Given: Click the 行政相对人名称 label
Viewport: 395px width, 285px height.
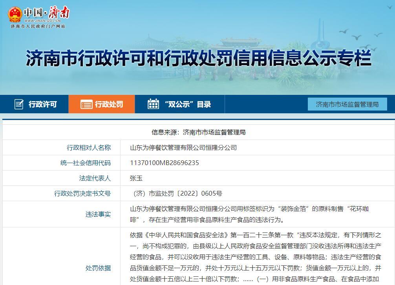Looking at the screenshot, I should pos(89,148).
